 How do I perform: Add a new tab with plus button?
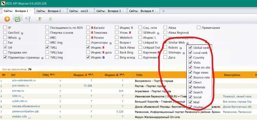pyautogui.click(x=164, y=11)
